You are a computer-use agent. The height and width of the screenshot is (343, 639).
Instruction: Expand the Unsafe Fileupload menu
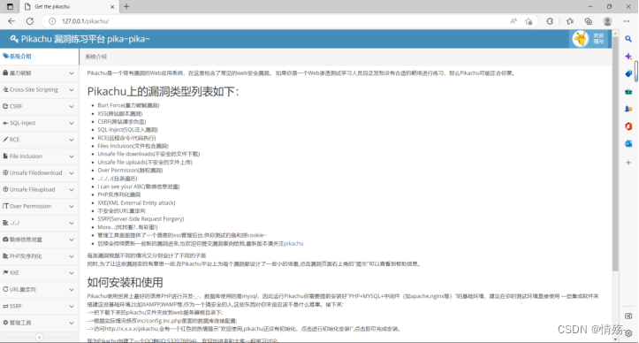39,190
